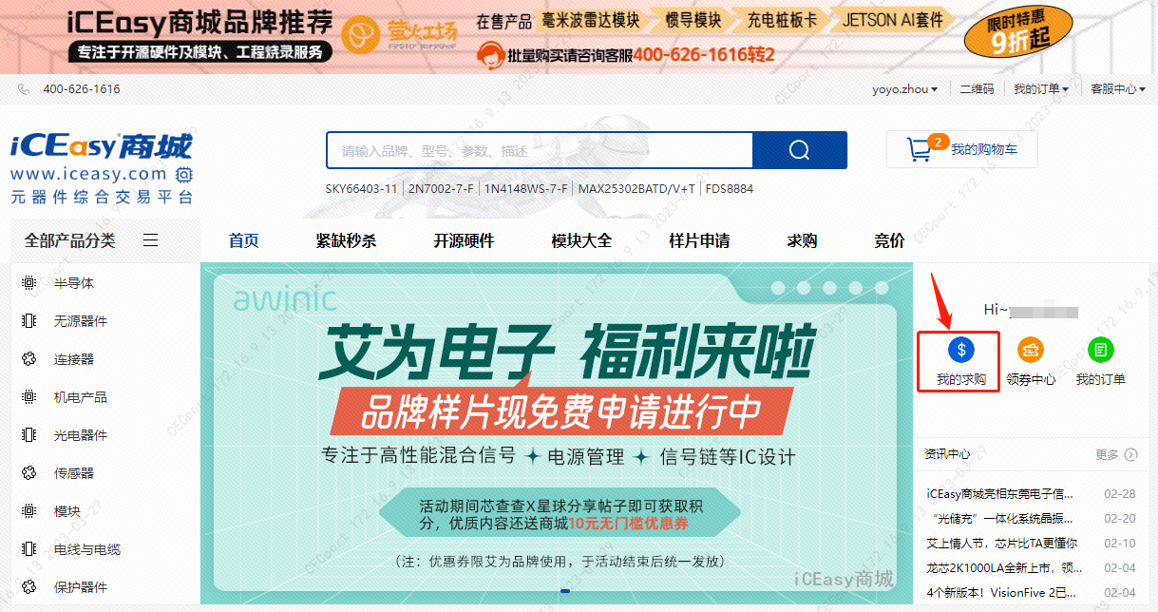The image size is (1158, 612).
Task: Open the 求购 nav item
Action: click(x=802, y=241)
